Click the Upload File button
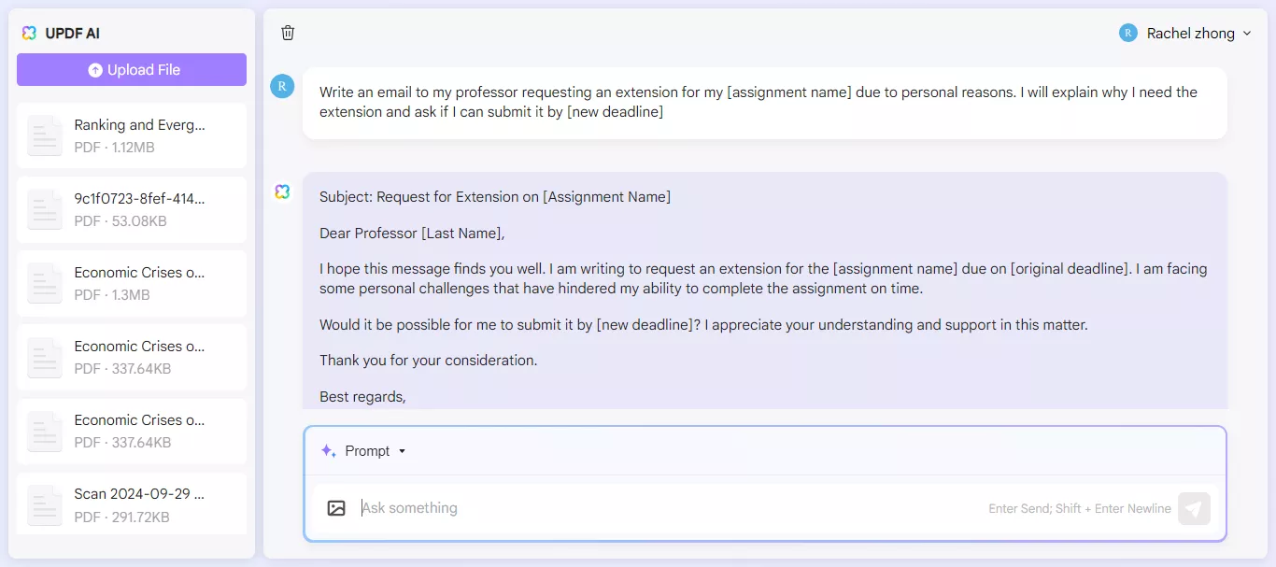 [131, 69]
